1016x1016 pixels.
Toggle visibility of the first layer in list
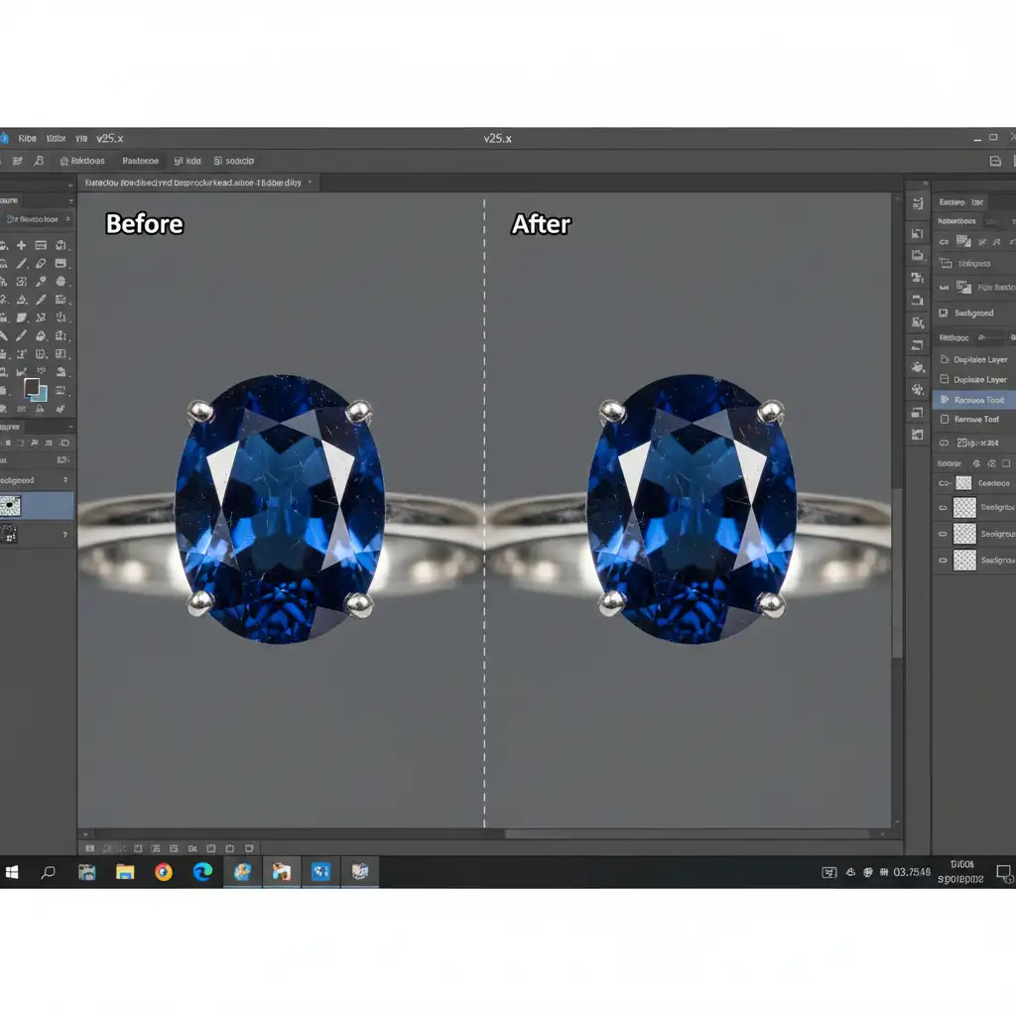point(943,483)
